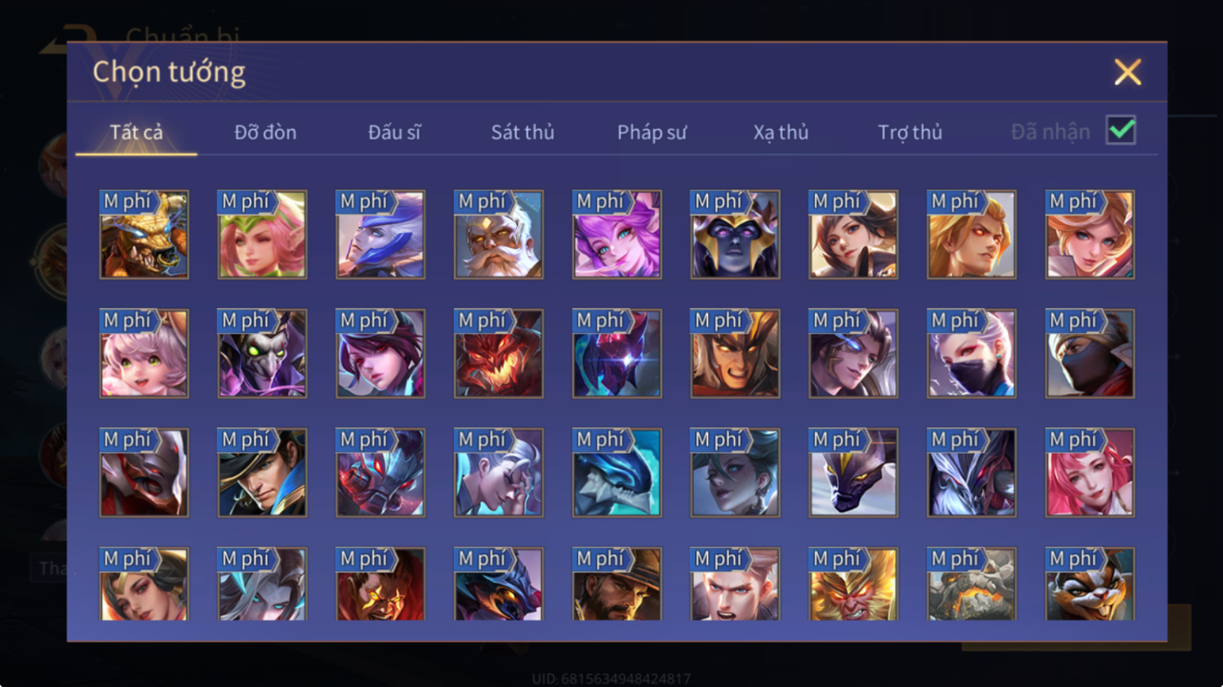
Task: Choose the stone golem hero portrait
Action: tap(972, 583)
